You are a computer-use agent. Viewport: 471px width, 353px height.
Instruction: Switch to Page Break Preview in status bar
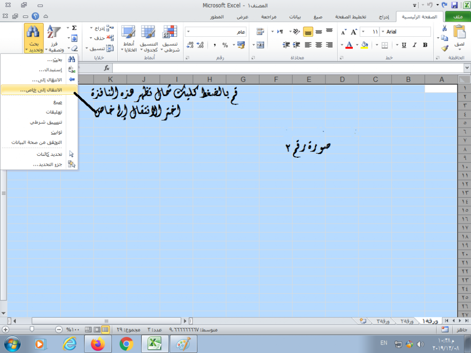tap(88, 329)
